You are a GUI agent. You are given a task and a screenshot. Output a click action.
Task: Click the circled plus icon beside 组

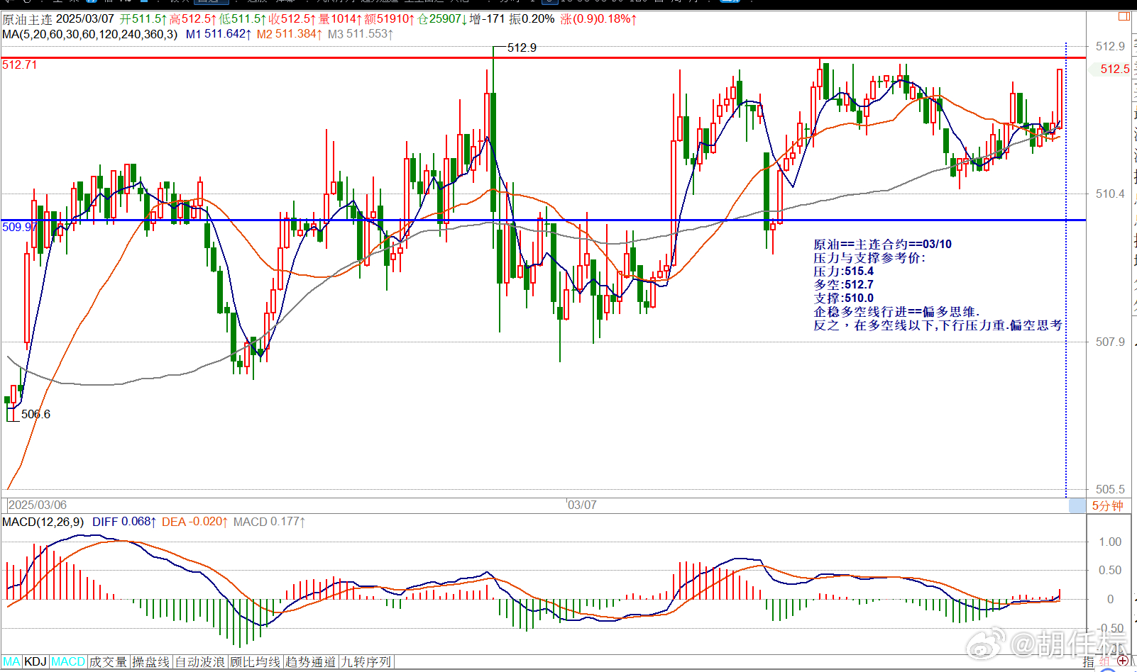point(1123,661)
